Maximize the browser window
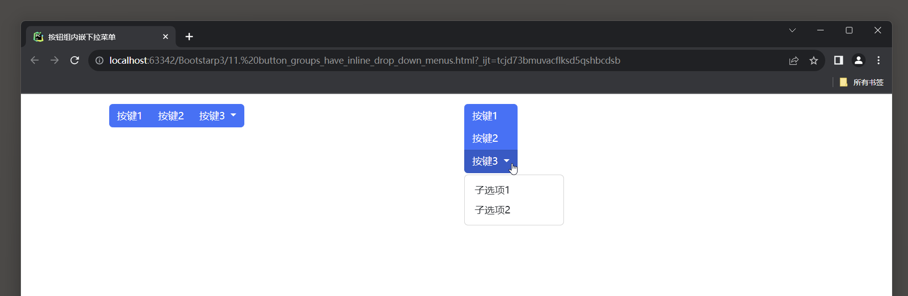908x296 pixels. pyautogui.click(x=849, y=30)
